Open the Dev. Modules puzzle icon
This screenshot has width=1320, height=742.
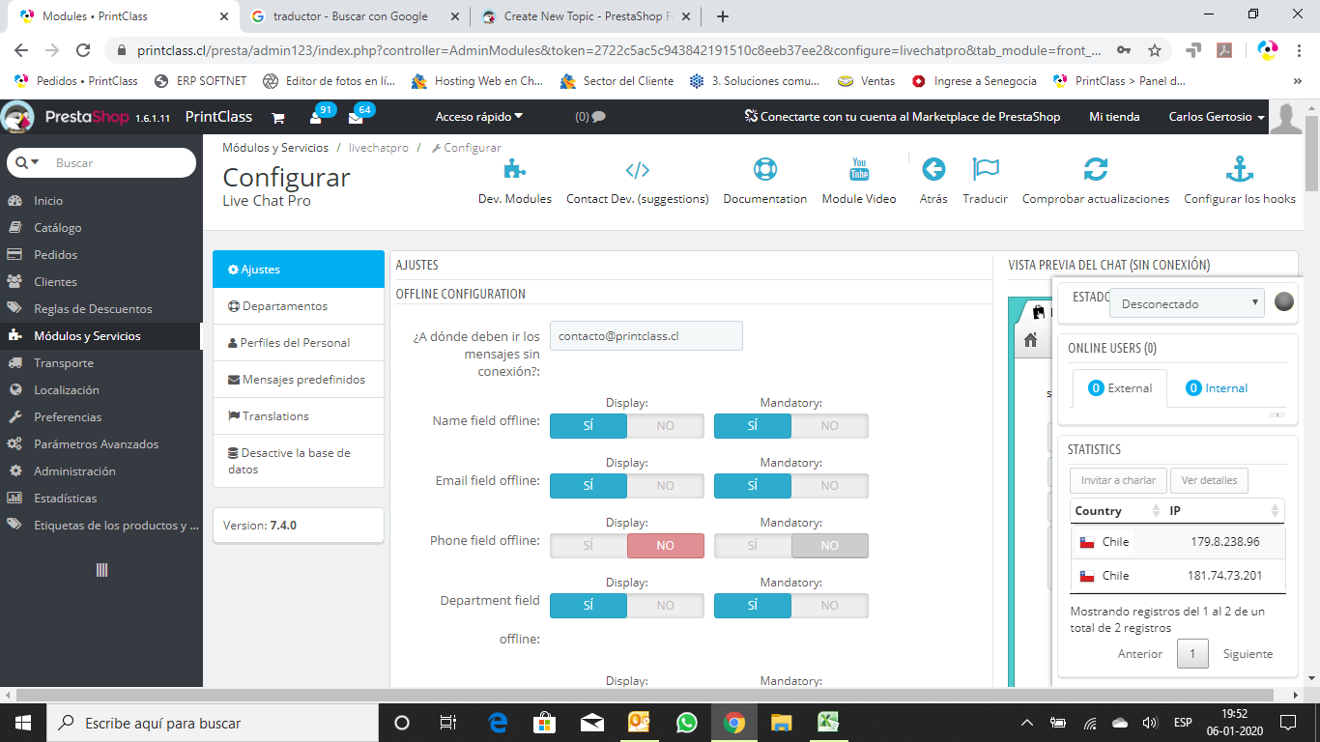tap(515, 170)
